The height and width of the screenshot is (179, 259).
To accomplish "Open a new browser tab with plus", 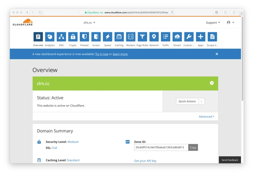I will point(242,14).
